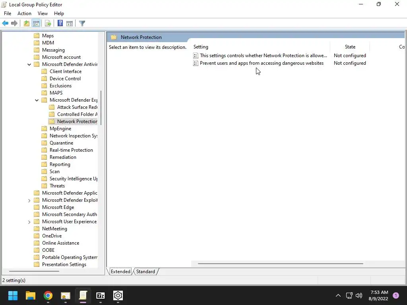Screen dimensions: 407x305
Task: Click the Attack Surface Reduction folder icon
Action: 52,107
